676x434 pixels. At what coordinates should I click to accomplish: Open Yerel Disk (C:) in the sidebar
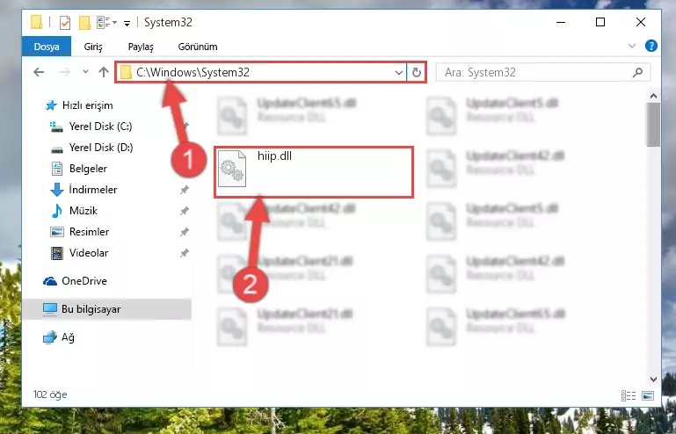click(x=100, y=127)
